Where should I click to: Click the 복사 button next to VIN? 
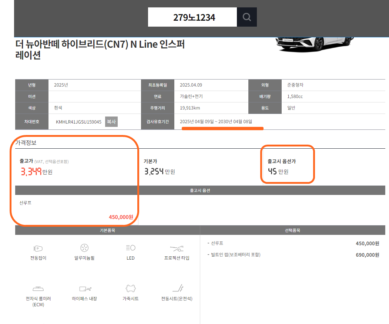tap(111, 122)
